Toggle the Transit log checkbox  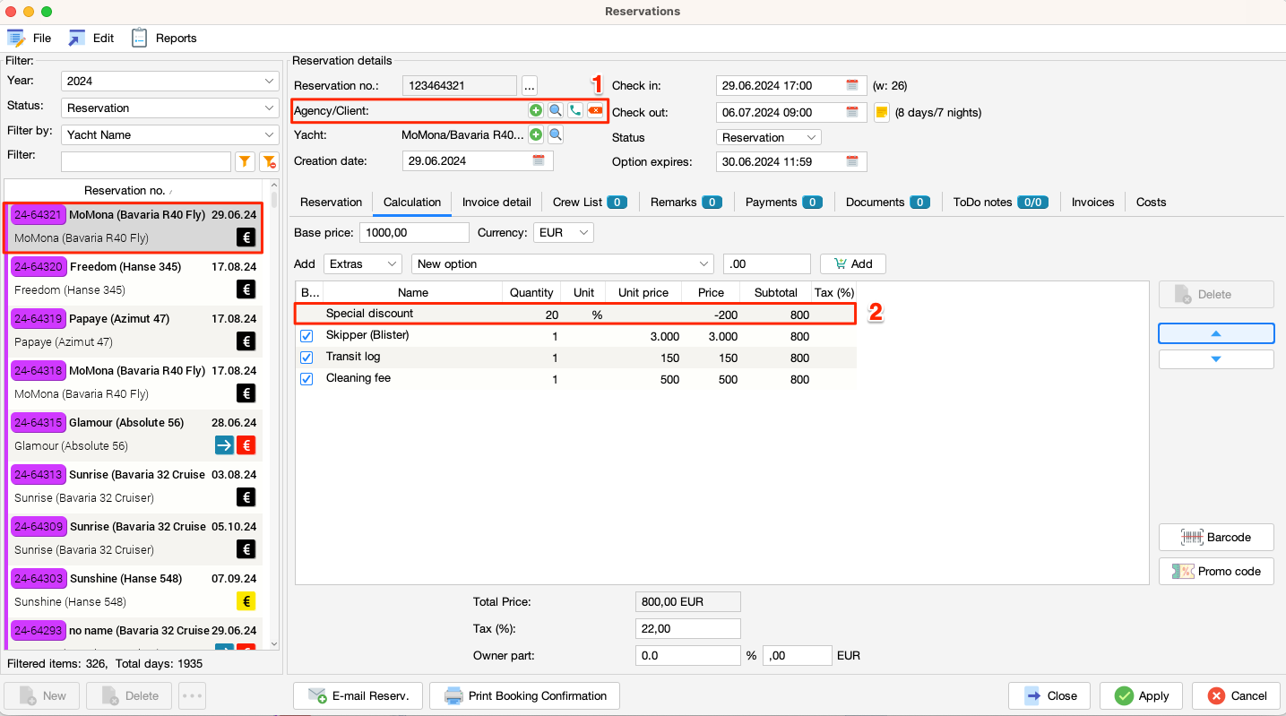pyautogui.click(x=306, y=358)
